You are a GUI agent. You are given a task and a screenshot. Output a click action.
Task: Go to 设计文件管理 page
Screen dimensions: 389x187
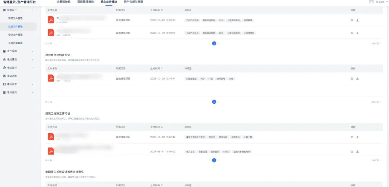[x=15, y=35]
